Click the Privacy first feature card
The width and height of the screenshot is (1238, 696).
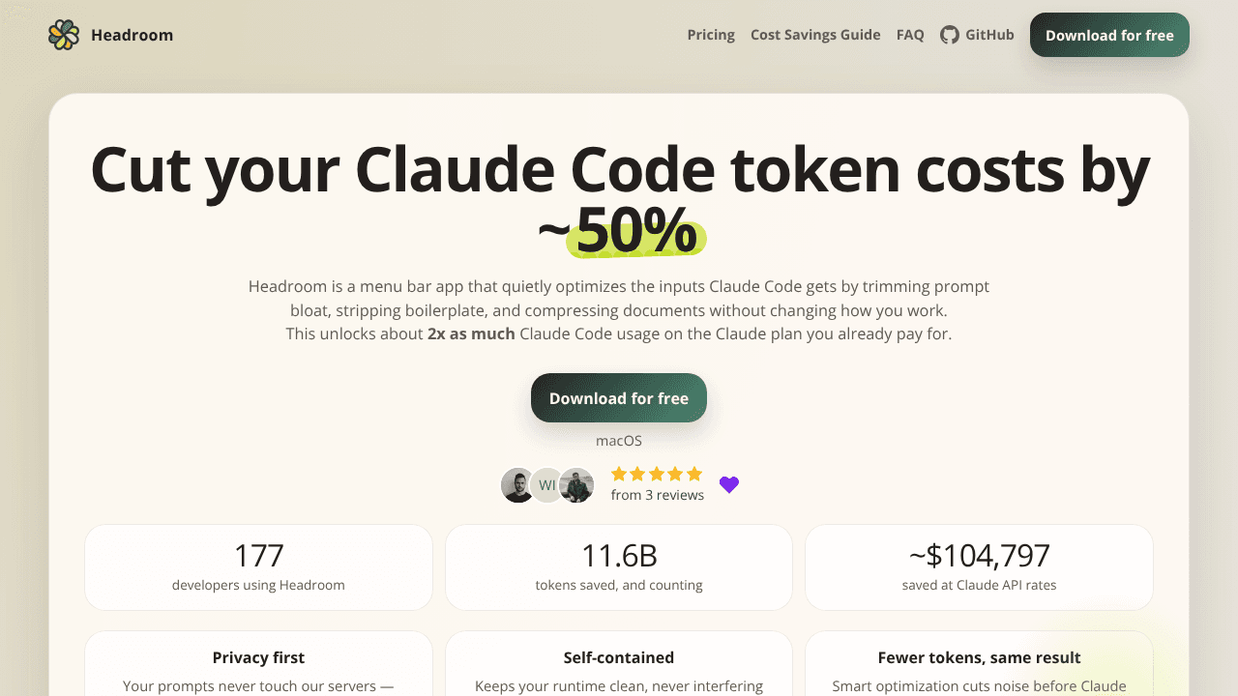pyautogui.click(x=258, y=664)
